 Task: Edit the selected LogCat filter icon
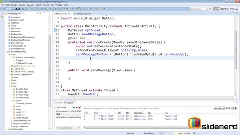coord(79,108)
